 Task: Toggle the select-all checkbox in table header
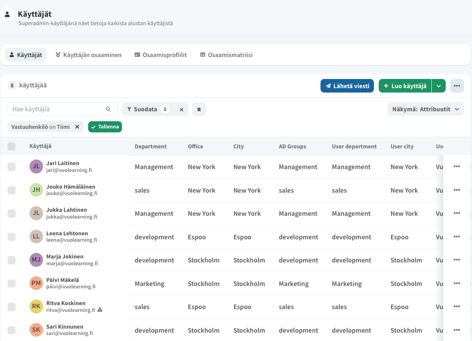click(x=12, y=146)
